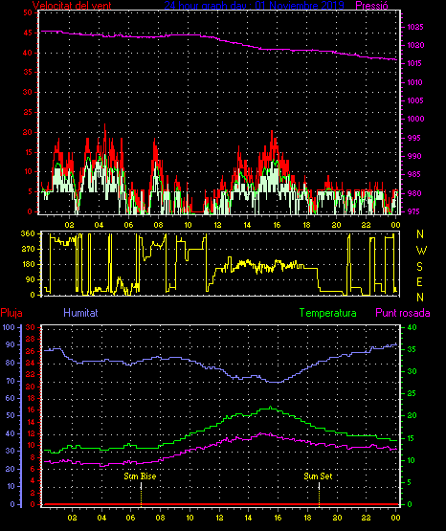Click 1005 on the pressure axis
The width and height of the screenshot is (446, 531).
tap(414, 100)
